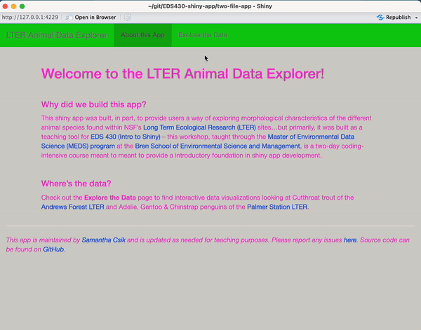The width and height of the screenshot is (421, 330).
Task: Follow the Master of Environmental Data Science link
Action: pyautogui.click(x=198, y=142)
